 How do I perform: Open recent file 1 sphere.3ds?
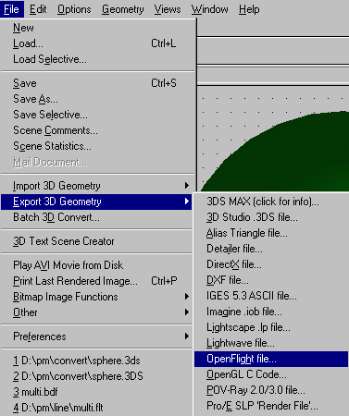(97, 361)
